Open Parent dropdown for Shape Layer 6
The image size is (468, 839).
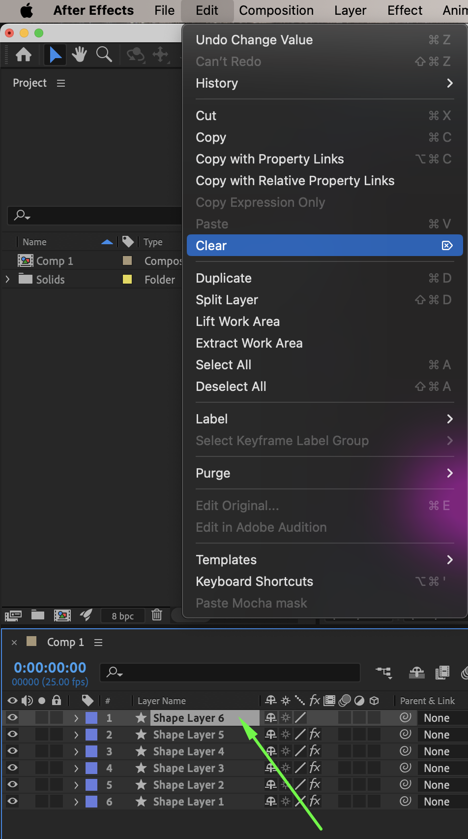pyautogui.click(x=442, y=718)
